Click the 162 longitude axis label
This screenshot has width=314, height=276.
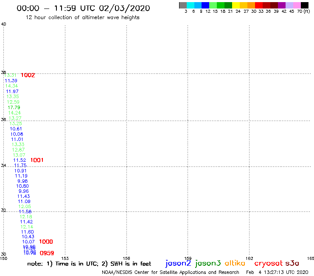[x=250, y=258]
